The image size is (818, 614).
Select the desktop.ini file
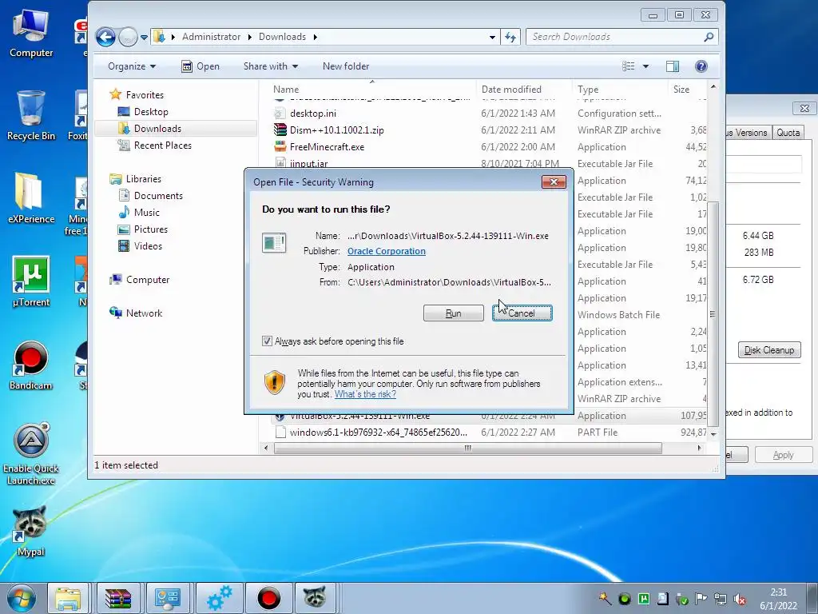313,114
